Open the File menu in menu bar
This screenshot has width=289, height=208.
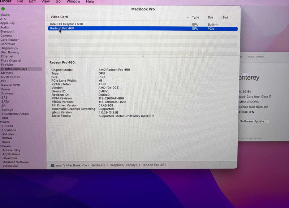coord(20,1)
